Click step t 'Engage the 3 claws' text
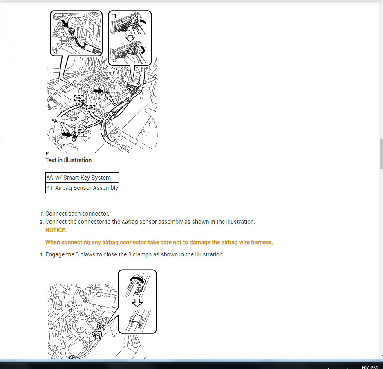 click(134, 254)
